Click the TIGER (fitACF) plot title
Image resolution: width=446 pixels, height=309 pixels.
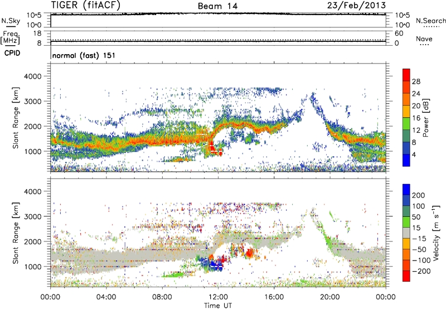click(x=86, y=5)
